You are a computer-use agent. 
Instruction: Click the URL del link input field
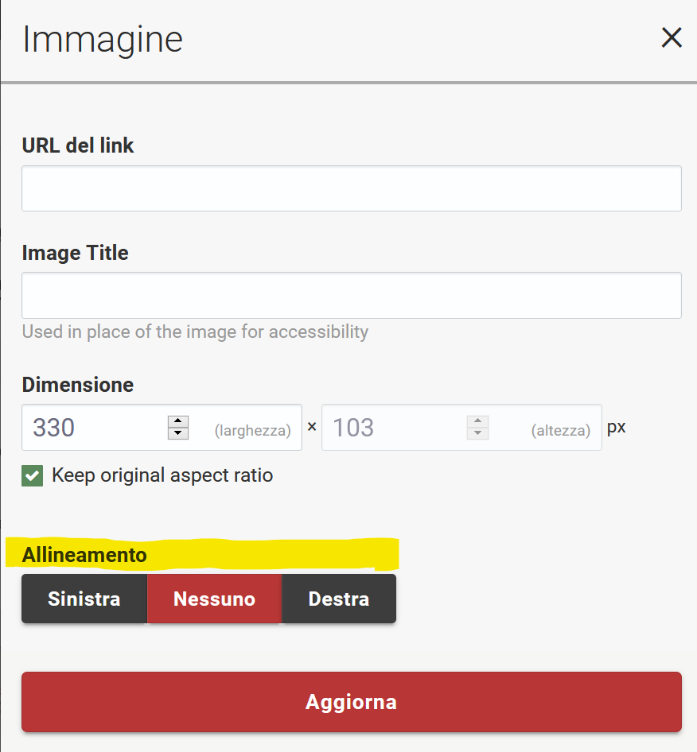pos(351,188)
